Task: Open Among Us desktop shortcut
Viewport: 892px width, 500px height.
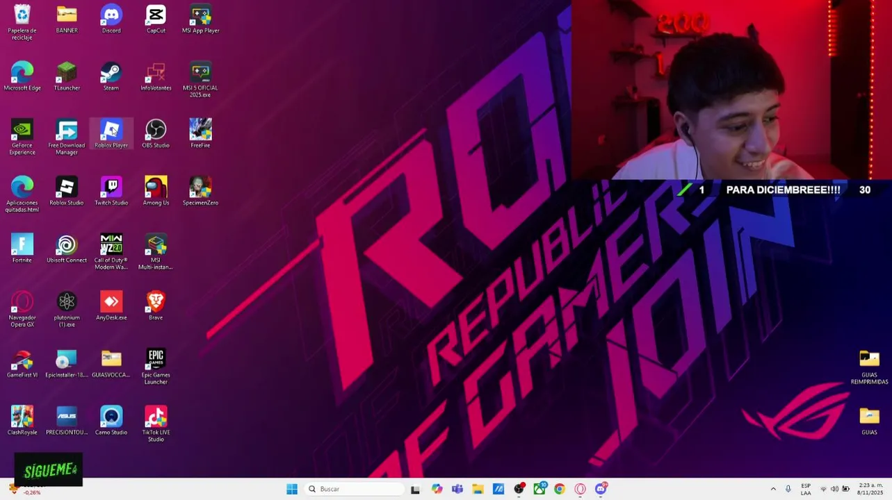Action: (x=156, y=191)
